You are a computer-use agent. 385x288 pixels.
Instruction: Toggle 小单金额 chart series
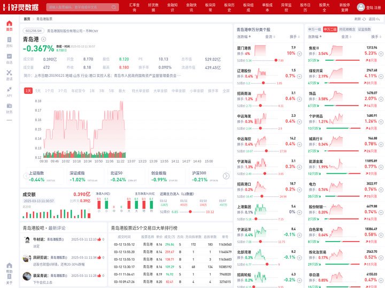[197, 91]
